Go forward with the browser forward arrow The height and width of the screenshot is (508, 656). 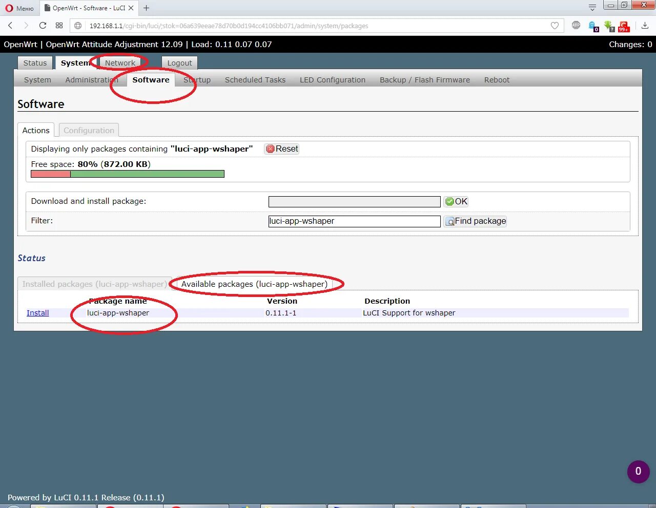[x=26, y=26]
